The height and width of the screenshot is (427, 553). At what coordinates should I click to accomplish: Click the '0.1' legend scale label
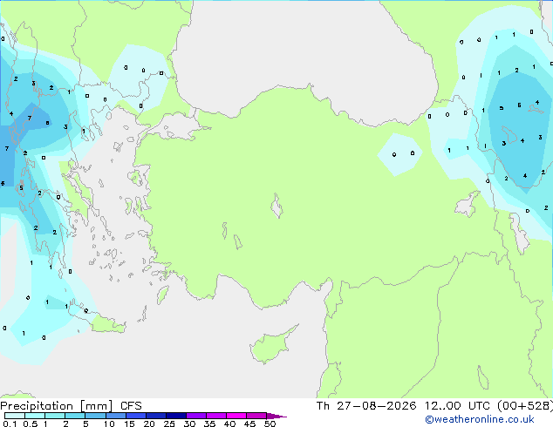pos(10,424)
